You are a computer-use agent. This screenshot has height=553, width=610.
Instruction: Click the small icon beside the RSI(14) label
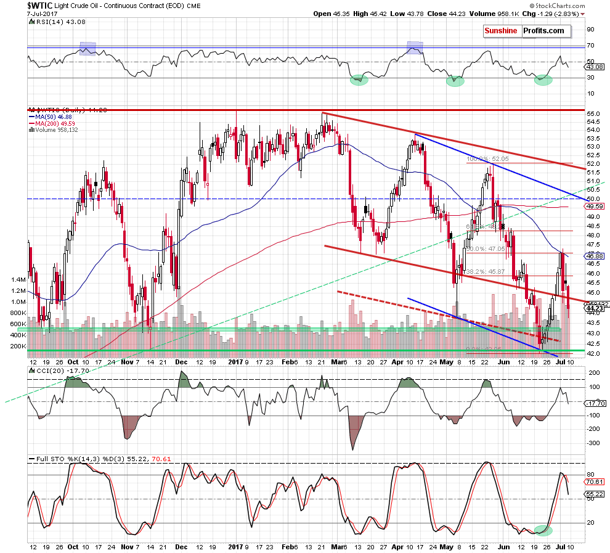click(x=31, y=22)
